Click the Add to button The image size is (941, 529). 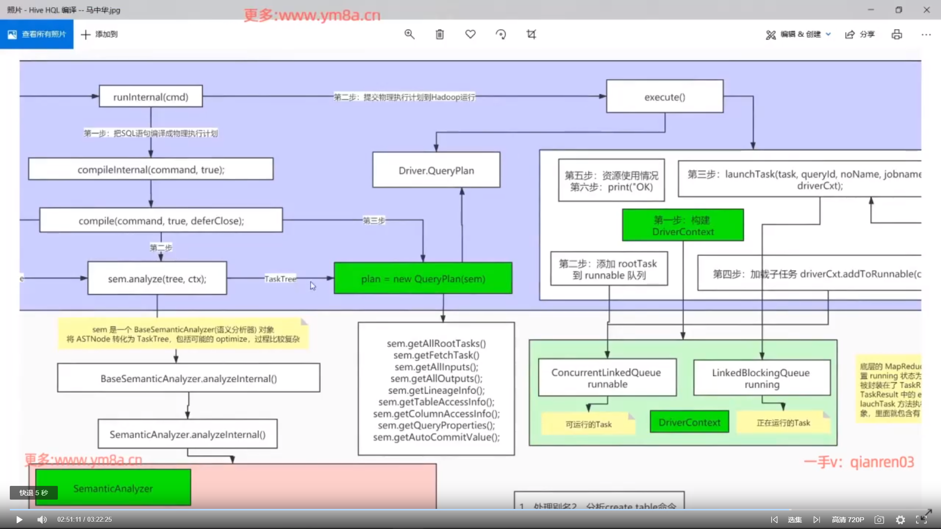coord(99,34)
